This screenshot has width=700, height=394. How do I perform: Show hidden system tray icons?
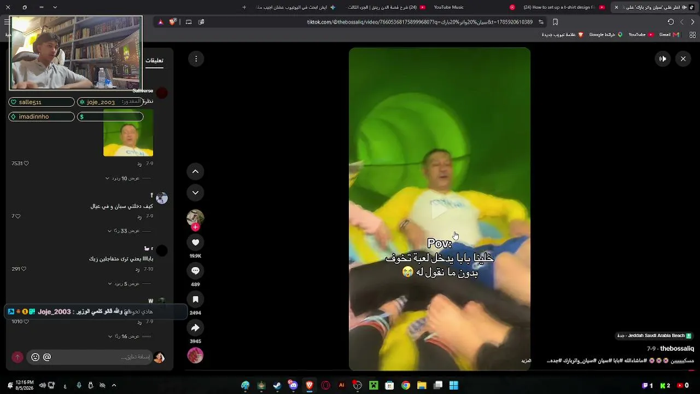click(x=114, y=385)
